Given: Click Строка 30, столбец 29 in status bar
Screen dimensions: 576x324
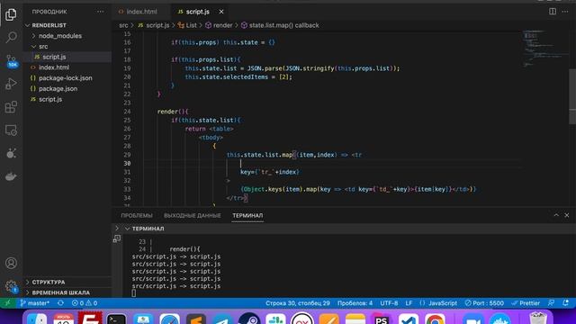Looking at the screenshot, I should (x=298, y=303).
